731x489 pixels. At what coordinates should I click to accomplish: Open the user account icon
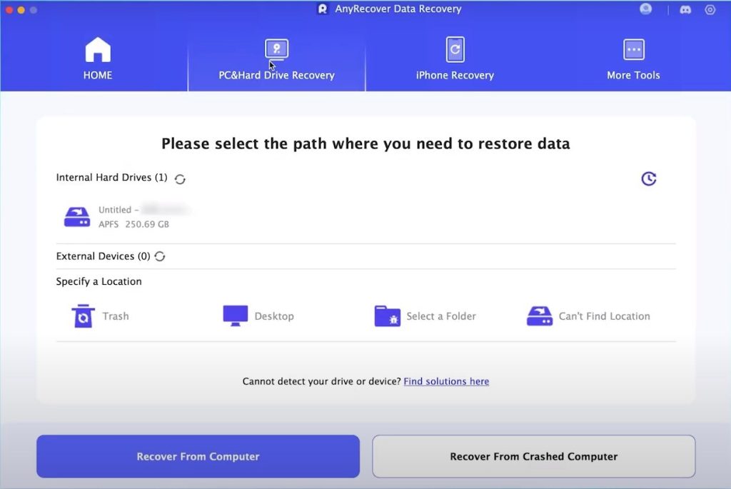click(x=645, y=9)
